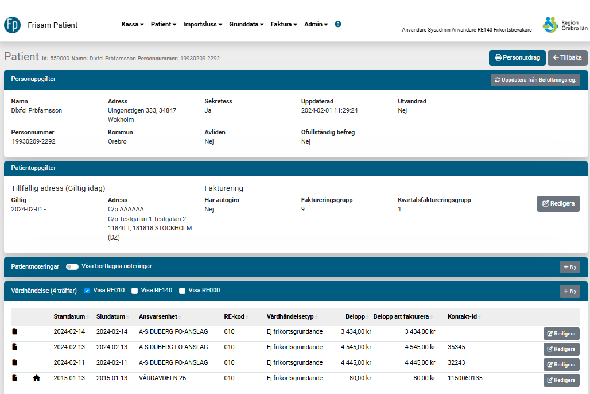Open the help question mark icon
This screenshot has width=590, height=394.
[x=338, y=24]
